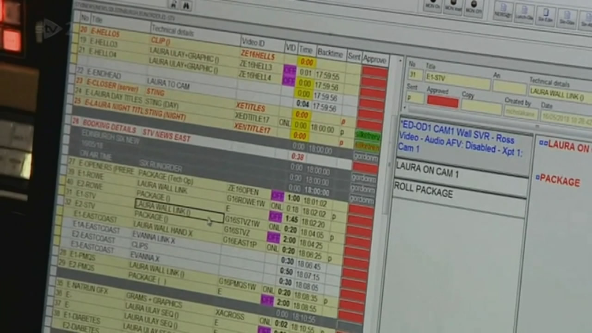
Task: Click the ROLL PACKAGE script line
Action: (423, 190)
